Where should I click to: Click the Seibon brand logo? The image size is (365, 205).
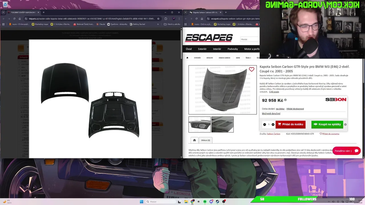336,99
